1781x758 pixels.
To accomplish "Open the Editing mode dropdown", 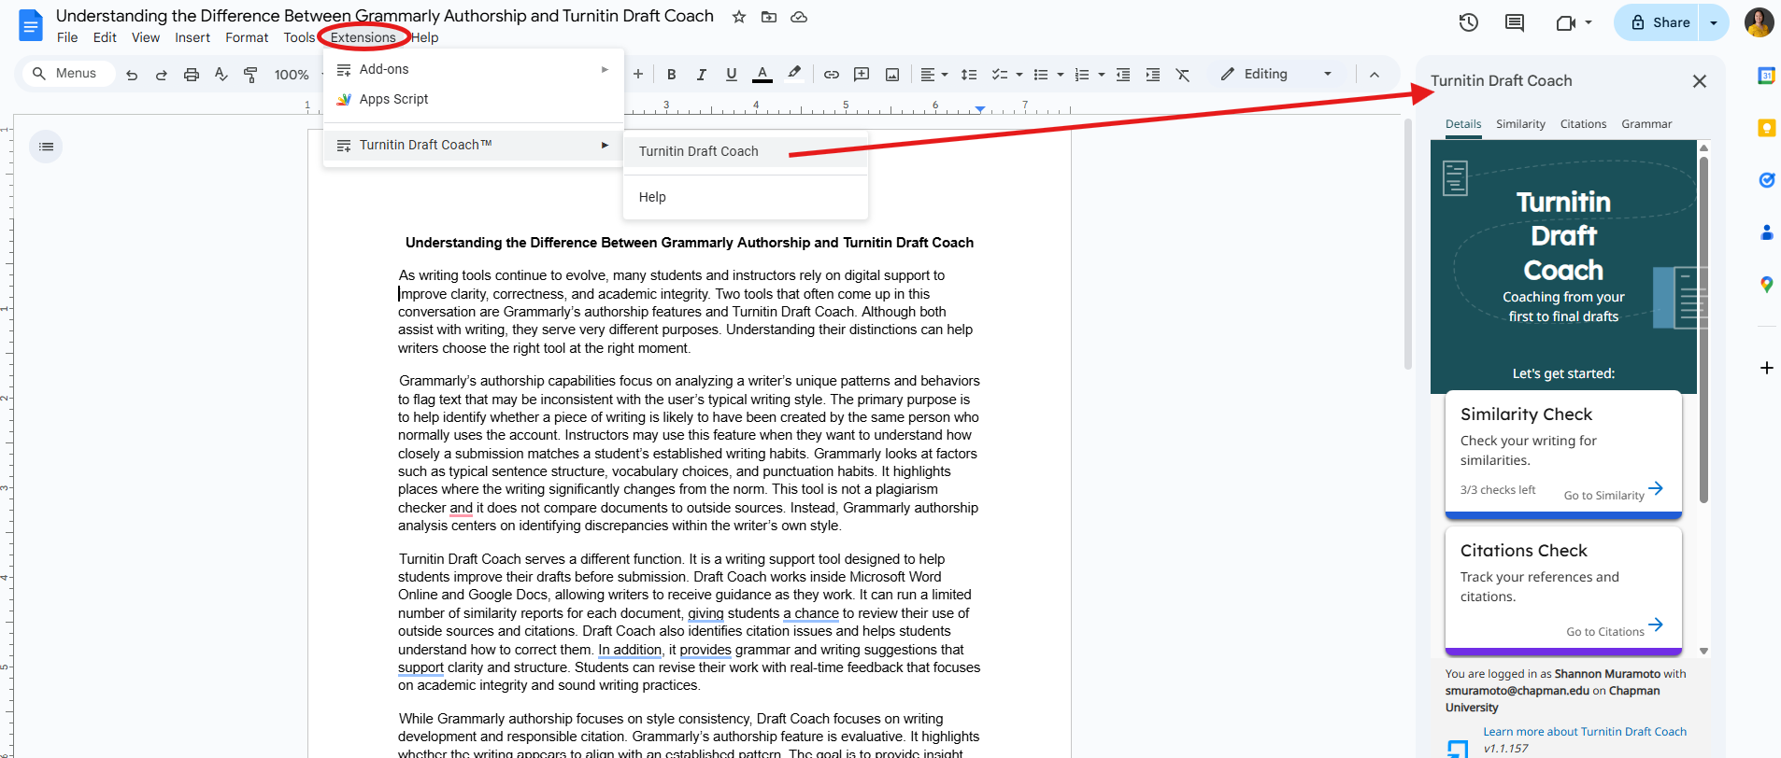I will point(1276,74).
